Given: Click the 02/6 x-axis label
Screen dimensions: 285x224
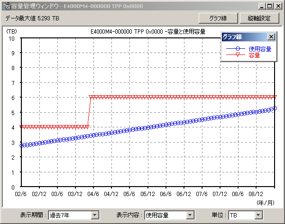Looking at the screenshot, I should point(20,194).
